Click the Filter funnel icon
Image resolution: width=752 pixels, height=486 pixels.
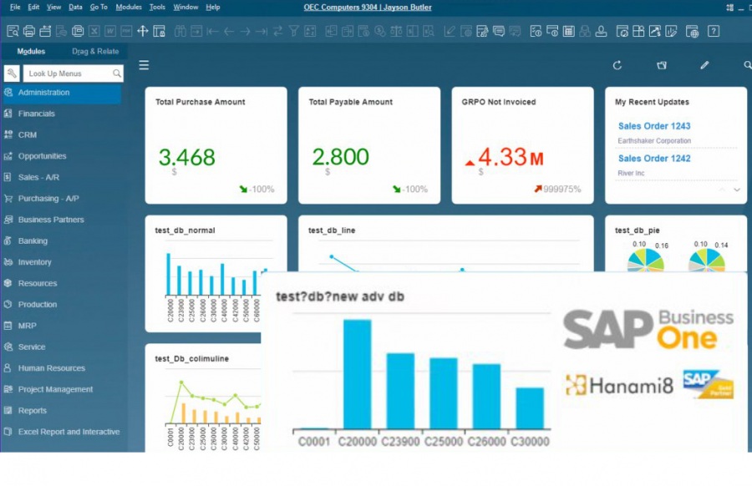293,31
